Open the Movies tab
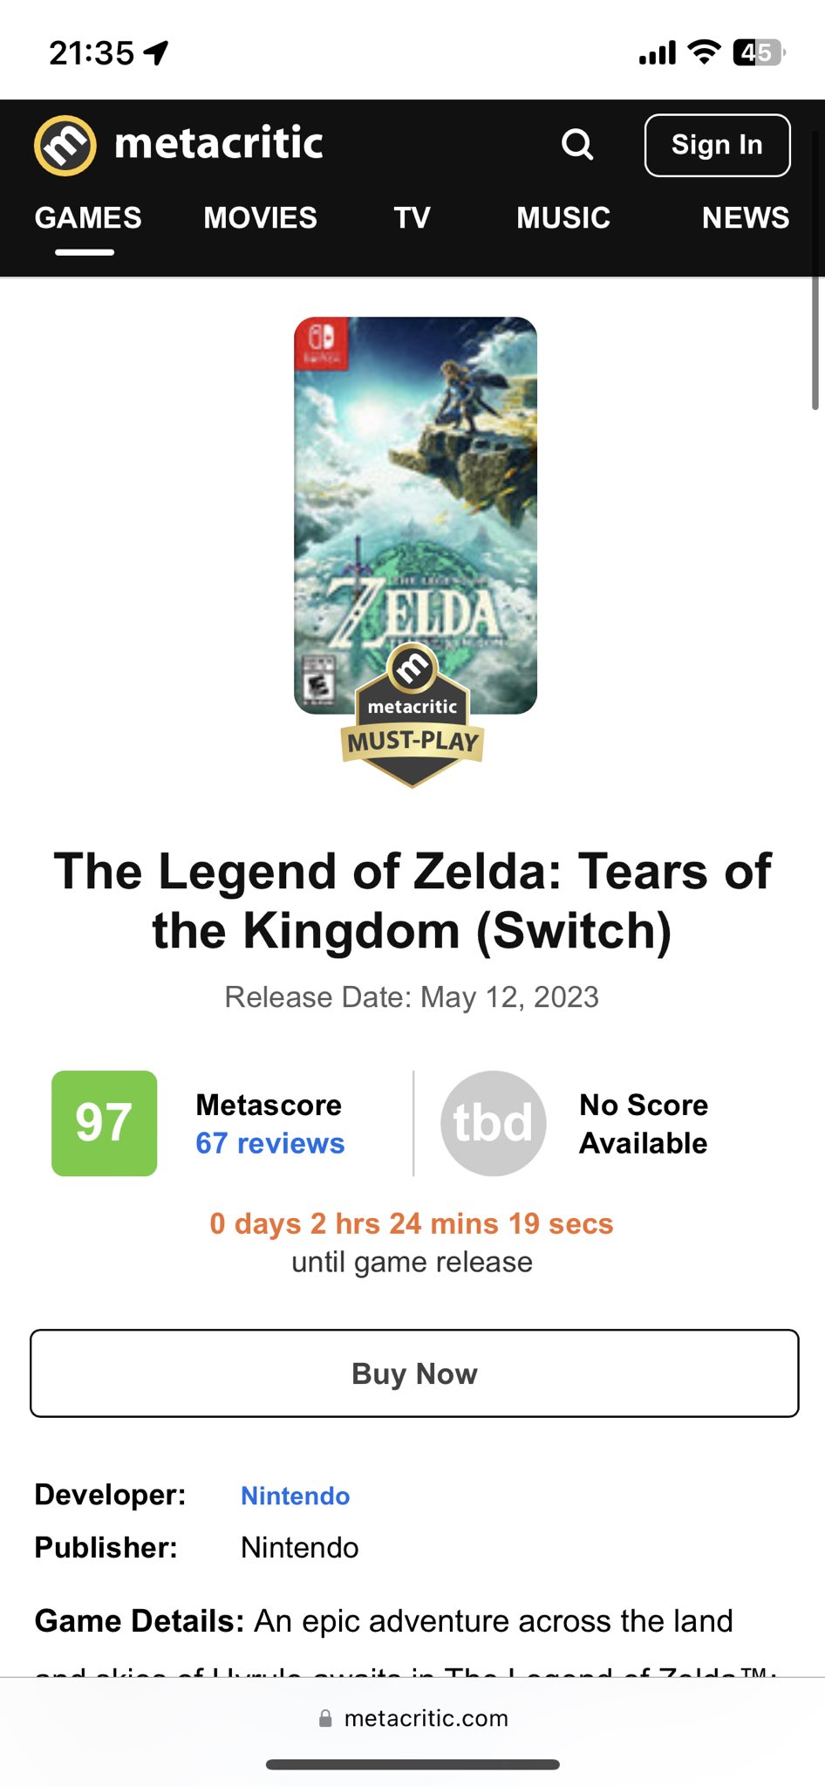The height and width of the screenshot is (1787, 825). coord(261,218)
